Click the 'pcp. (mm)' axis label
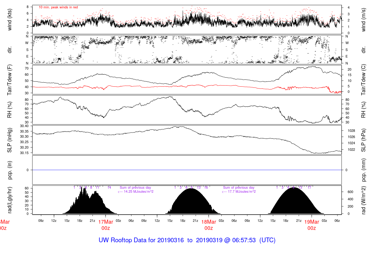This screenshot has height=255, width=374. click(x=363, y=170)
